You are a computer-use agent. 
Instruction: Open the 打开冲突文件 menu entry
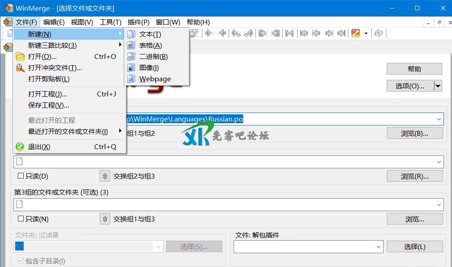coord(55,68)
